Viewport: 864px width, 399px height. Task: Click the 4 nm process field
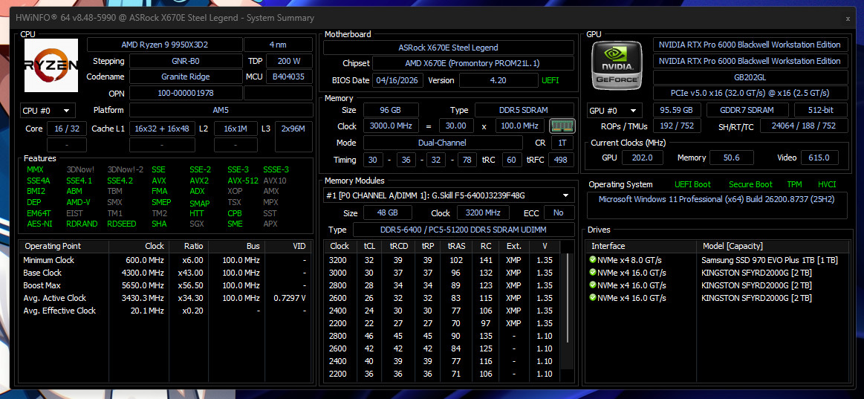click(278, 45)
